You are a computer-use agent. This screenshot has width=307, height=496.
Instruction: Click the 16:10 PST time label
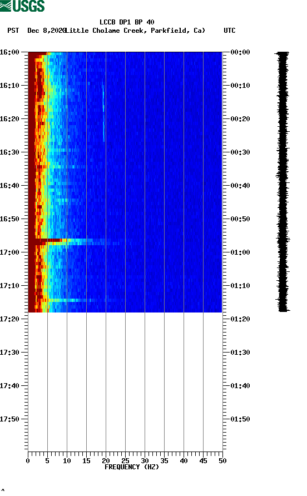point(9,86)
